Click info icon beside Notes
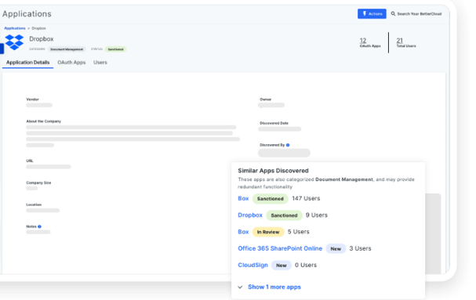The image size is (476, 300). click(x=39, y=226)
